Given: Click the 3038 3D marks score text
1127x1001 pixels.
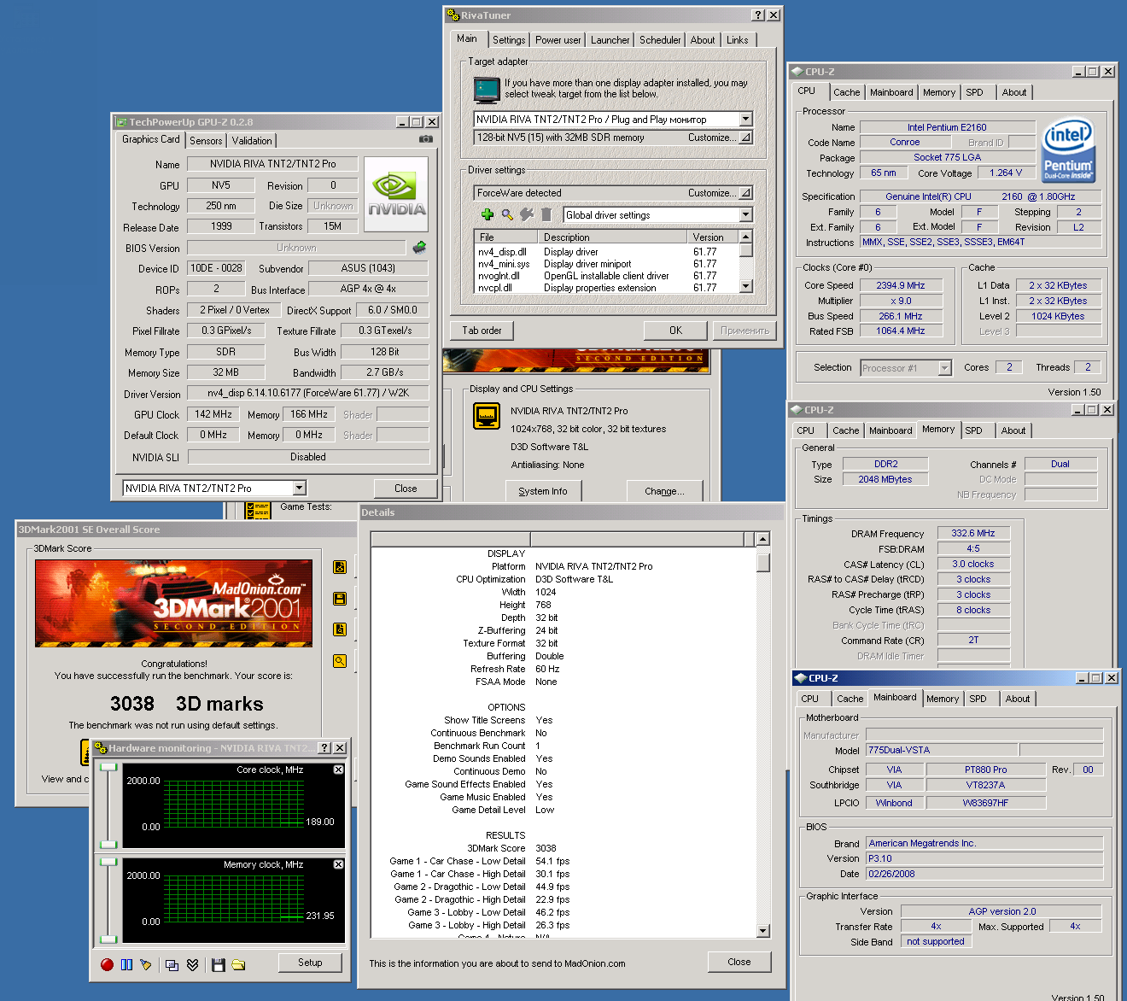Looking at the screenshot, I should (x=187, y=704).
